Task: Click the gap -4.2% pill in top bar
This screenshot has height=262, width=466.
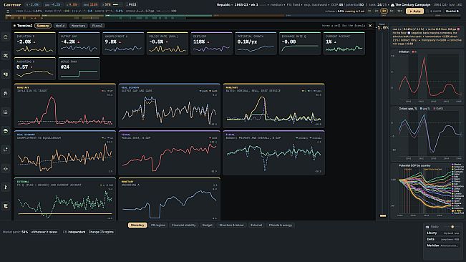Action: click(x=52, y=5)
